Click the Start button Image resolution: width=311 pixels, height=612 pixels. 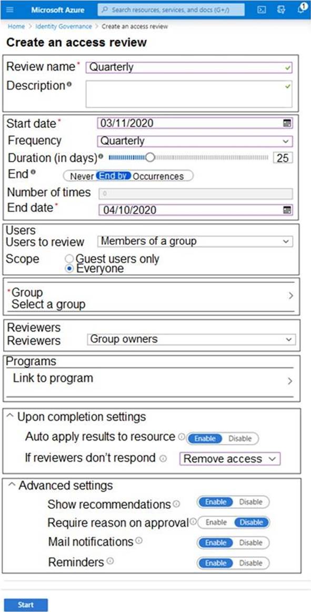[x=26, y=605]
